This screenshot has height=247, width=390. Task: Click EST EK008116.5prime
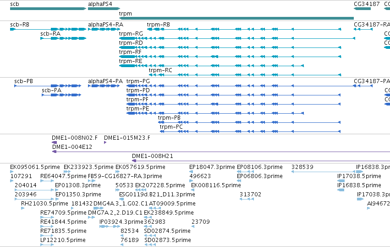(216, 185)
